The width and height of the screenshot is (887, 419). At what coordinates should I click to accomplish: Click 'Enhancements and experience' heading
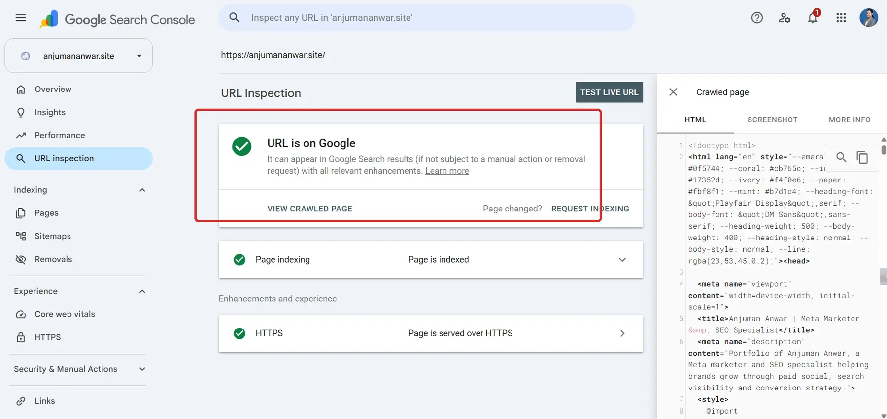[x=277, y=299]
